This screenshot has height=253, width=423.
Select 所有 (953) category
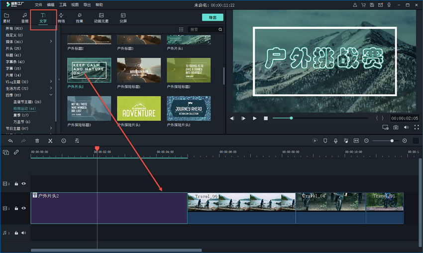pos(14,28)
